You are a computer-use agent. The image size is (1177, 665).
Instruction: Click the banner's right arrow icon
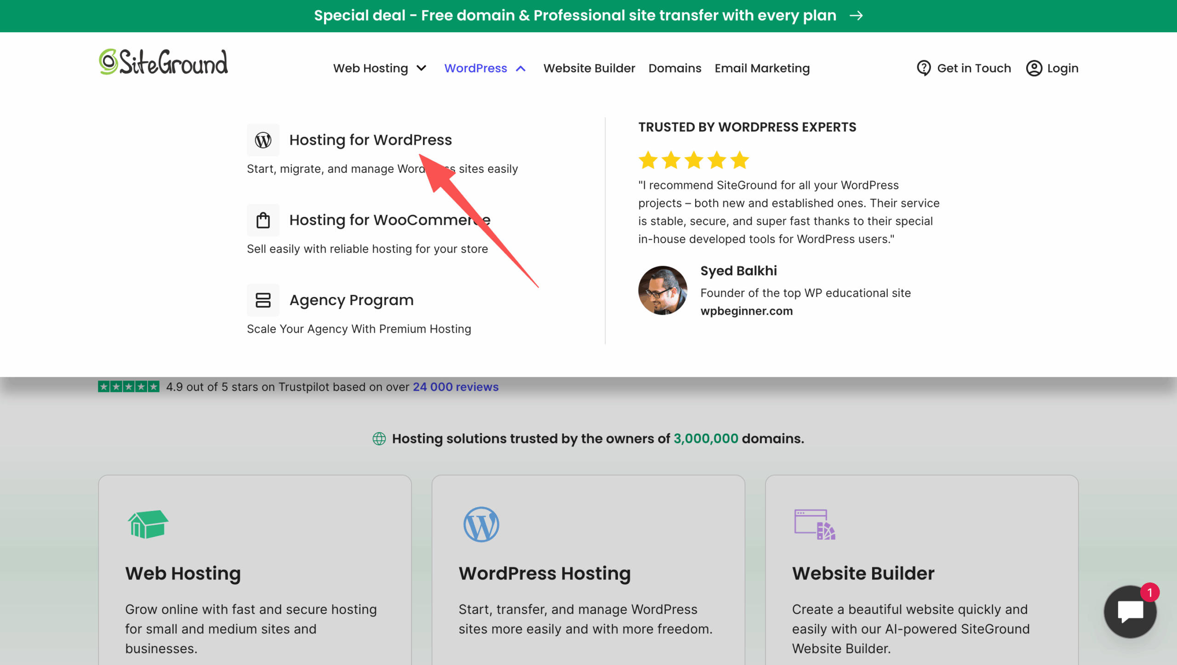coord(856,16)
